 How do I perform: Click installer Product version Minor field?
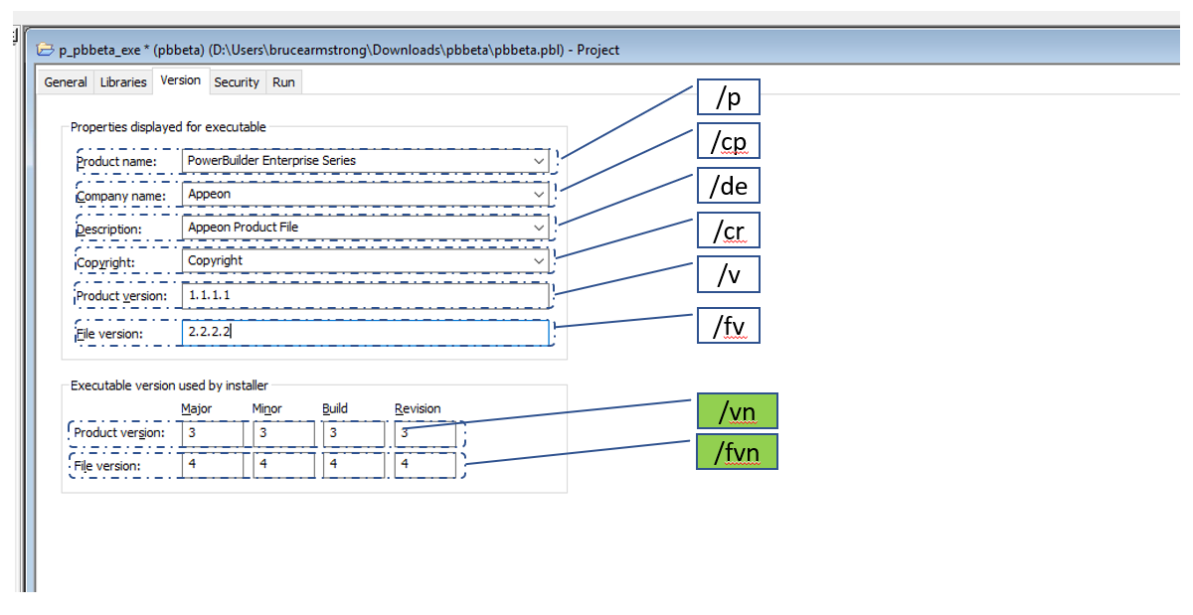pyautogui.click(x=283, y=433)
